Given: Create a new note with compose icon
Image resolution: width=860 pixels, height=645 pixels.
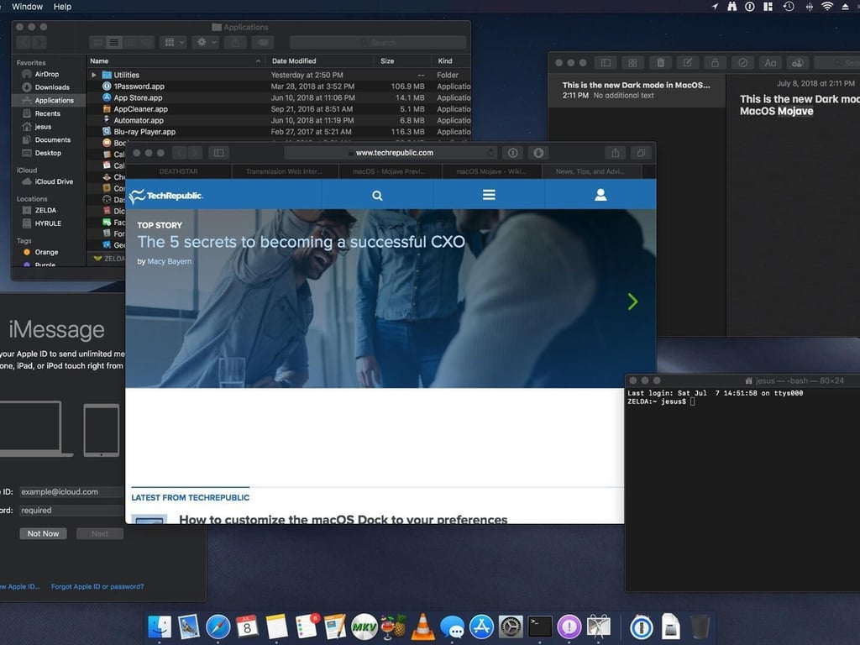Looking at the screenshot, I should (x=687, y=63).
